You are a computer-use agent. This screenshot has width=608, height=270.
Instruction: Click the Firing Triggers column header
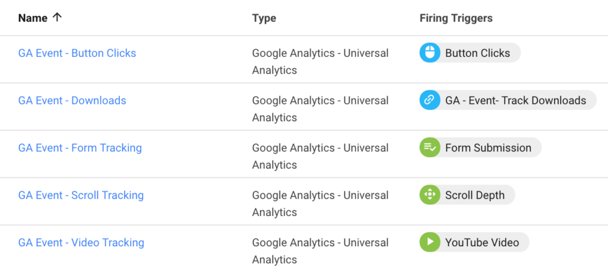(x=456, y=18)
